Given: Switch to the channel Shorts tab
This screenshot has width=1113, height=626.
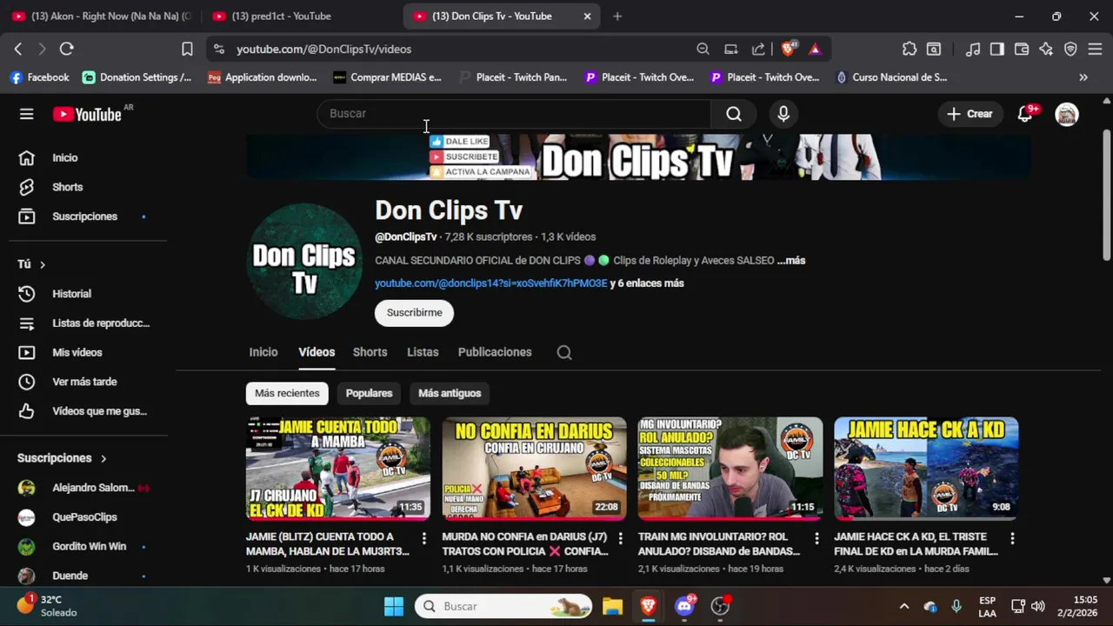Looking at the screenshot, I should click(370, 352).
